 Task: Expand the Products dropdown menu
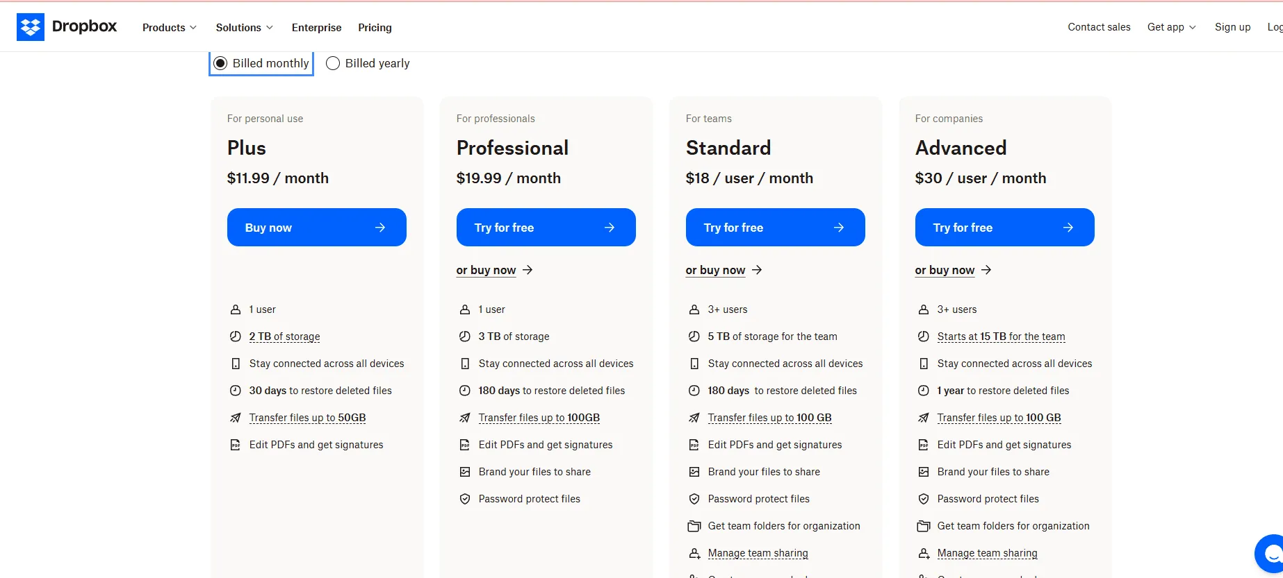(x=170, y=28)
